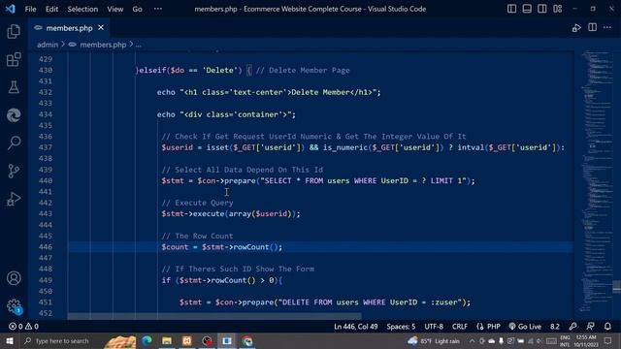This screenshot has height=349, width=621.
Task: Open the Windows Start menu
Action: 10,340
